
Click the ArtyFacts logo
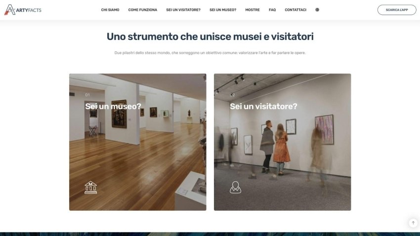tap(23, 10)
